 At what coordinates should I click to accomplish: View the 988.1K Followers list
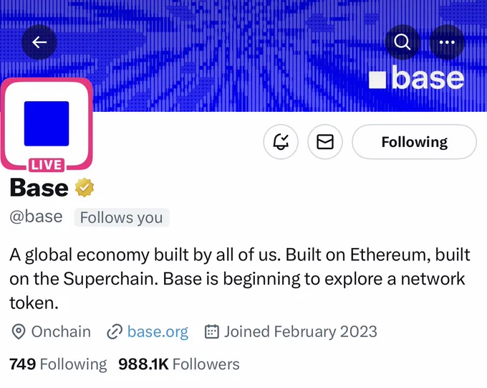coord(179,364)
